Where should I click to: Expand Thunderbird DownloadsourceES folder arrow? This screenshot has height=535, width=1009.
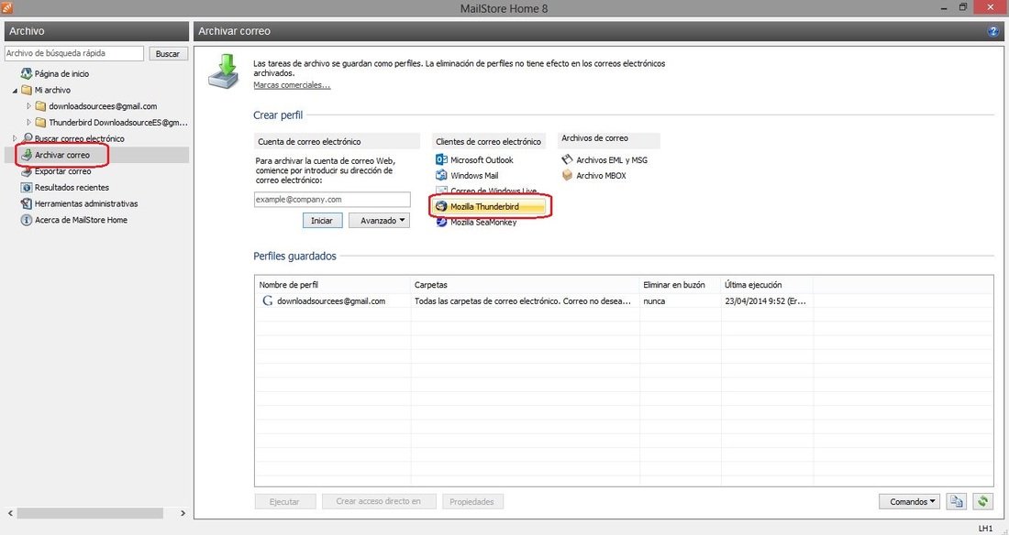pos(29,122)
